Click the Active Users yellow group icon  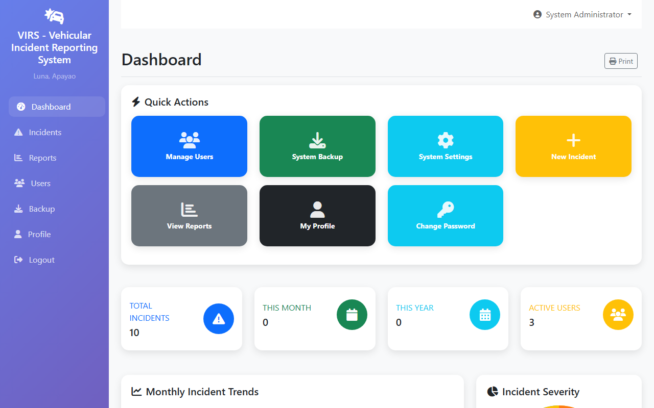point(618,315)
